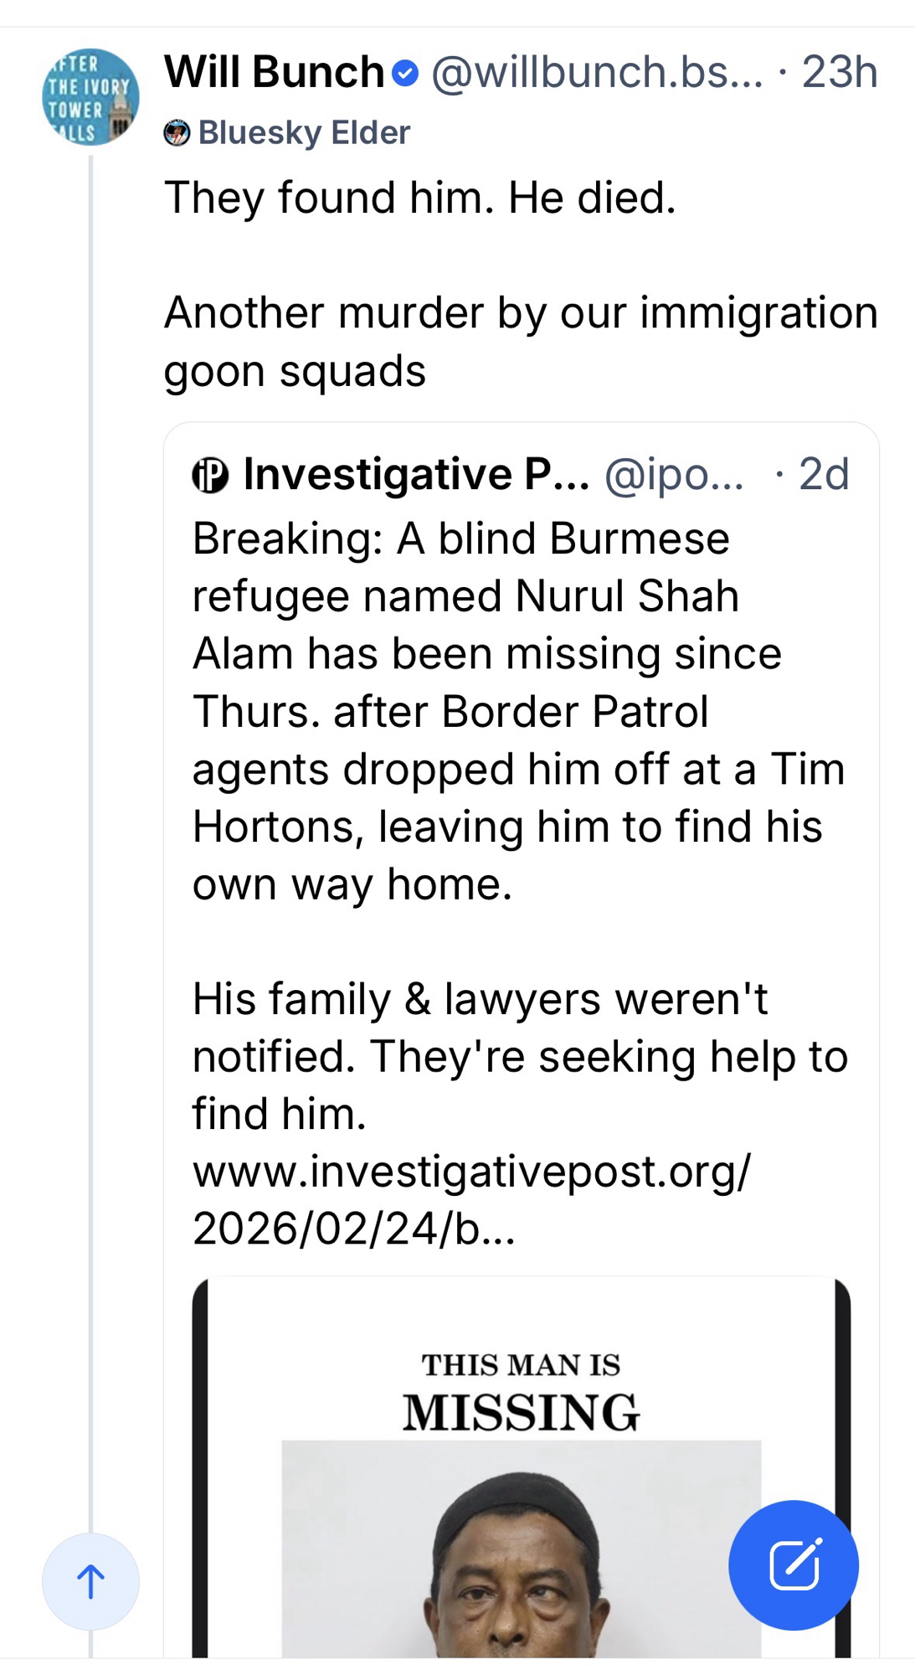Open the Bluesky Elder label text
Image resolution: width=915 pixels, height=1675 pixels.
click(x=304, y=133)
